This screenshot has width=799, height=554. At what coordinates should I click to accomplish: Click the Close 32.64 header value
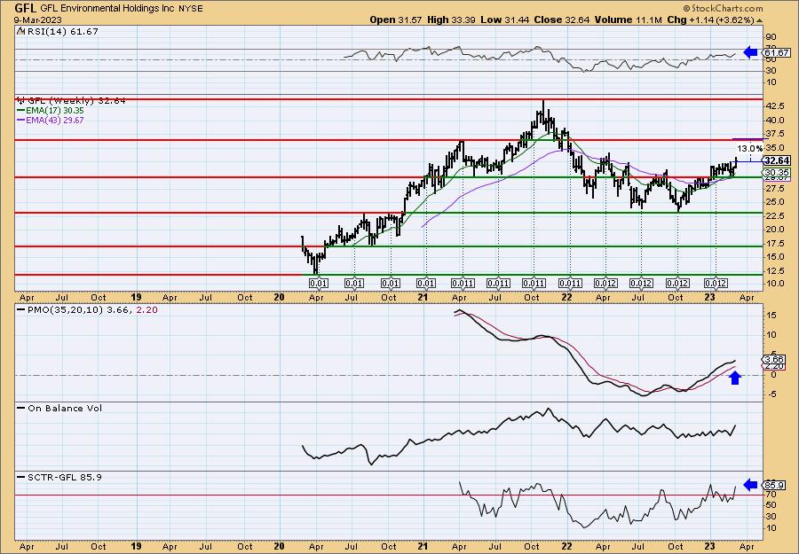(x=562, y=20)
